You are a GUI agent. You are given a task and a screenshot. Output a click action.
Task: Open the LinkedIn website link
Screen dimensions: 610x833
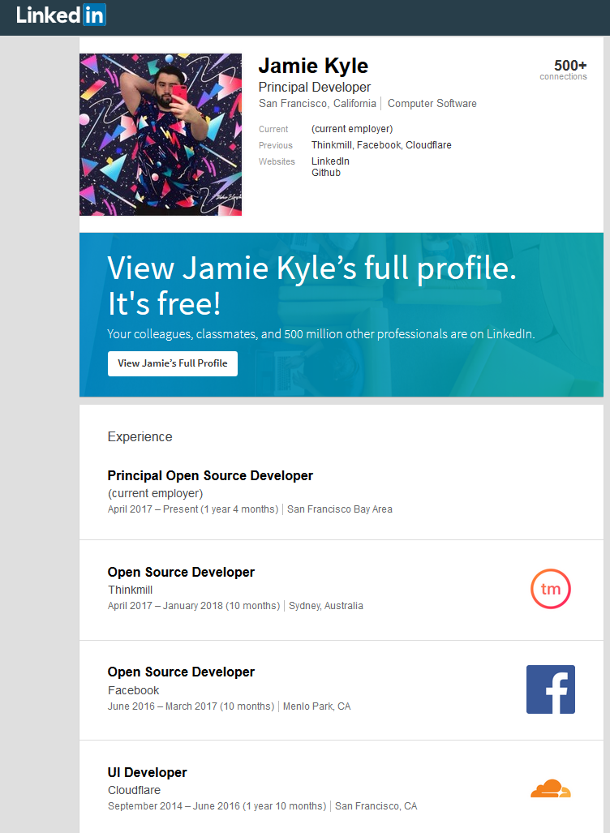pyautogui.click(x=330, y=161)
